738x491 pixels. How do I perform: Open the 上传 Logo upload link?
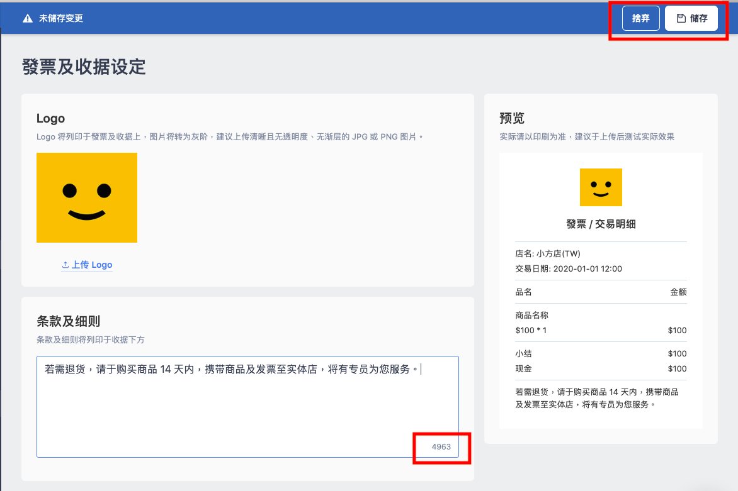pos(87,265)
